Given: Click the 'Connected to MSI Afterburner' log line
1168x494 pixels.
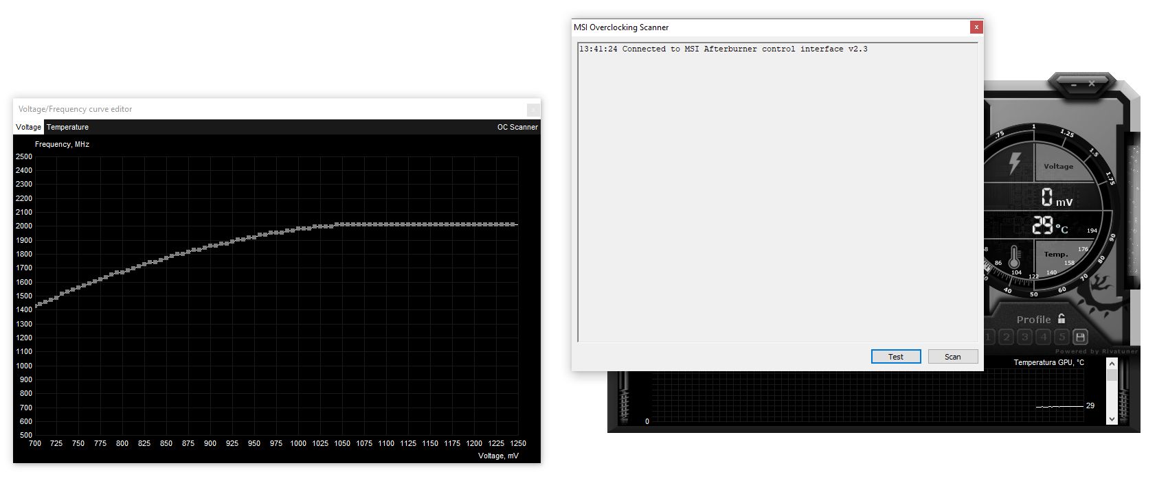Looking at the screenshot, I should pyautogui.click(x=723, y=49).
